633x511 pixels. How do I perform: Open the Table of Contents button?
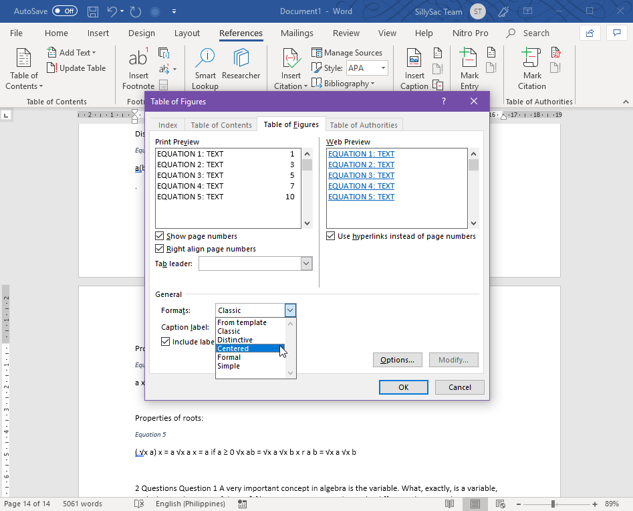point(24,69)
